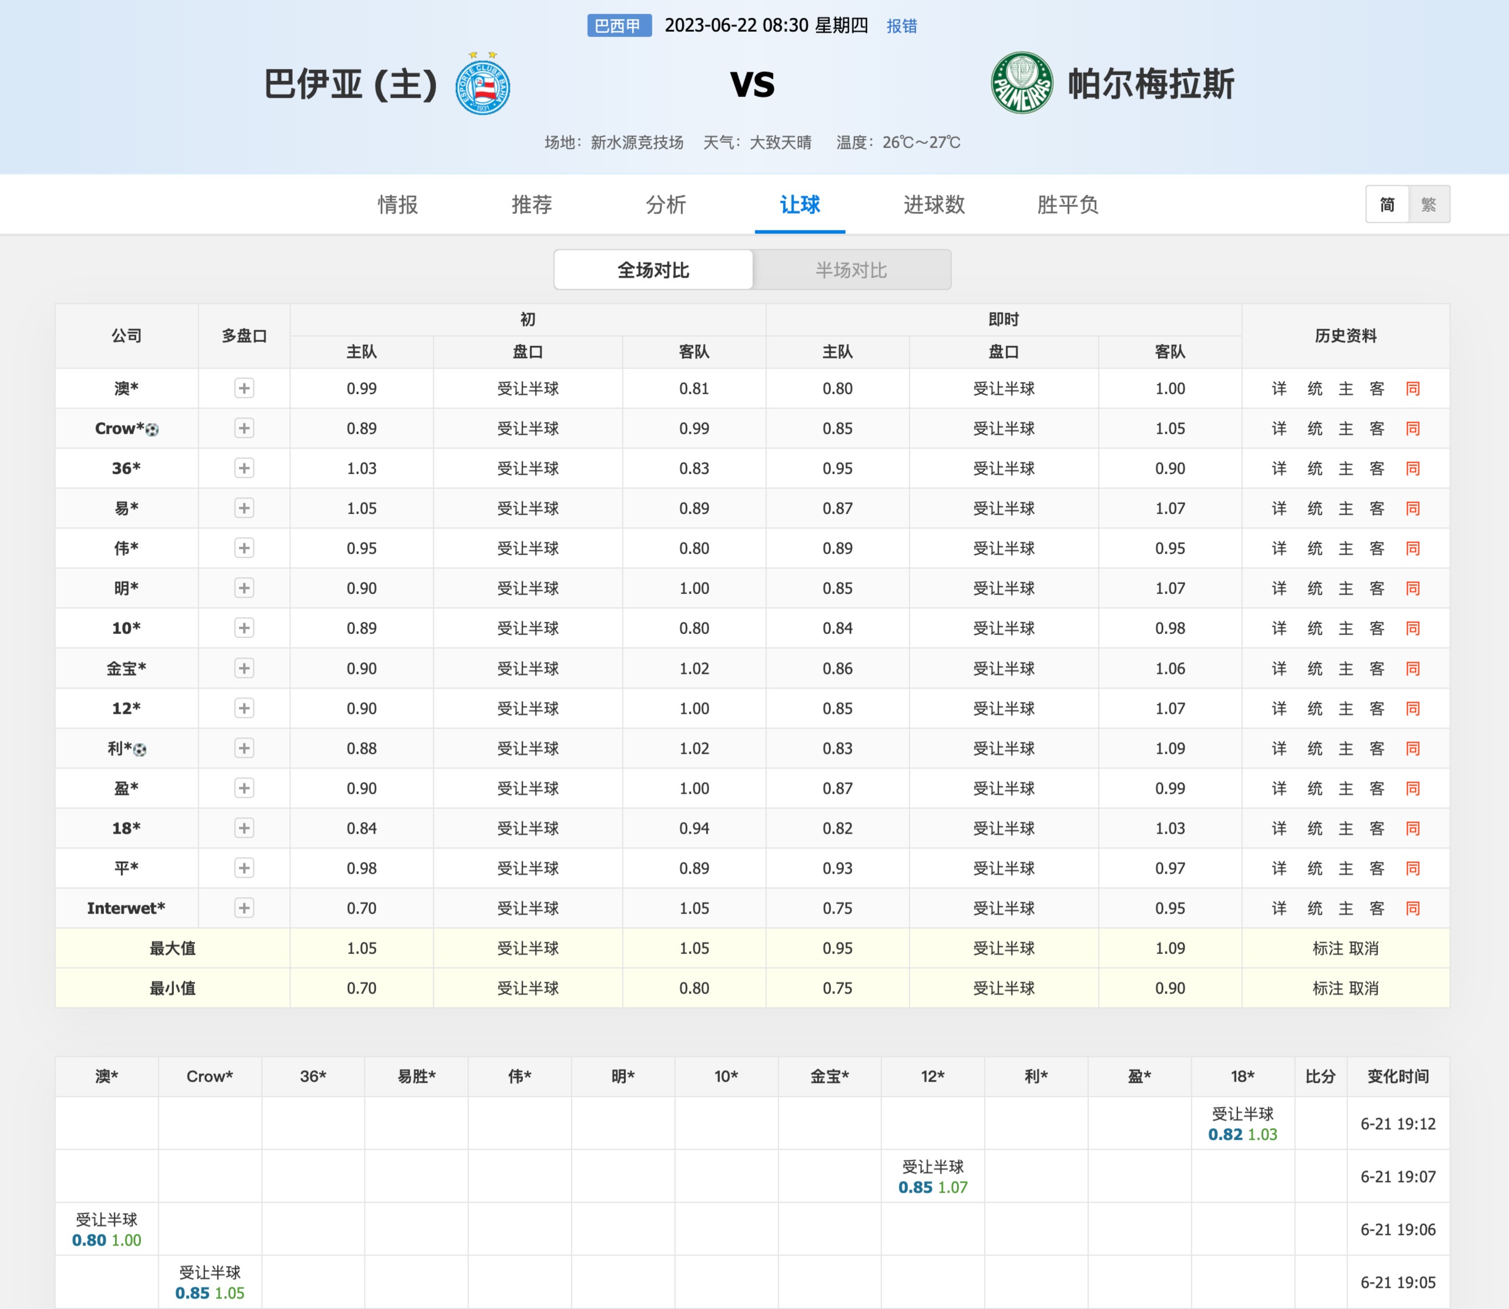Click red 同 link in 利* row

pyautogui.click(x=1413, y=749)
